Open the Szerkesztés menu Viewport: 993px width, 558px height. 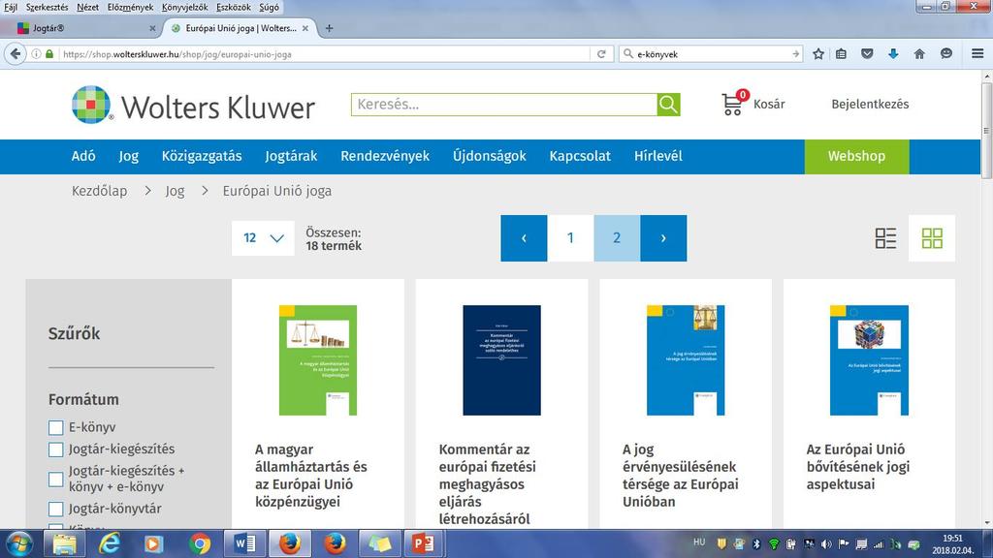[47, 7]
